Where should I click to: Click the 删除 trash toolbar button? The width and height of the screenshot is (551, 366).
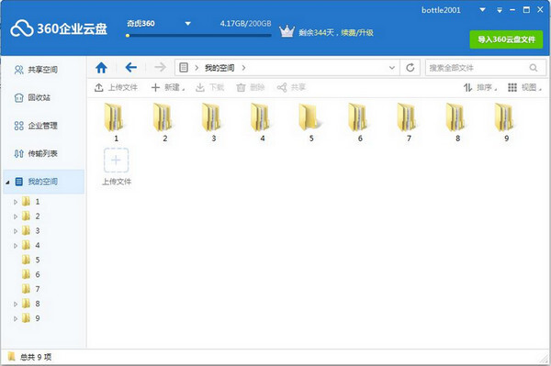250,87
